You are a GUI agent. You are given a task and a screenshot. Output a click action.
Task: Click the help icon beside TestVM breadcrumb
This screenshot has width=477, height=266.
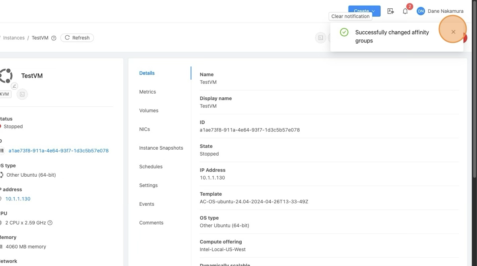pos(54,38)
